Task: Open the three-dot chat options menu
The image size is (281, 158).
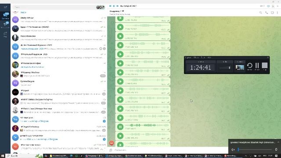Action: [x=277, y=13]
